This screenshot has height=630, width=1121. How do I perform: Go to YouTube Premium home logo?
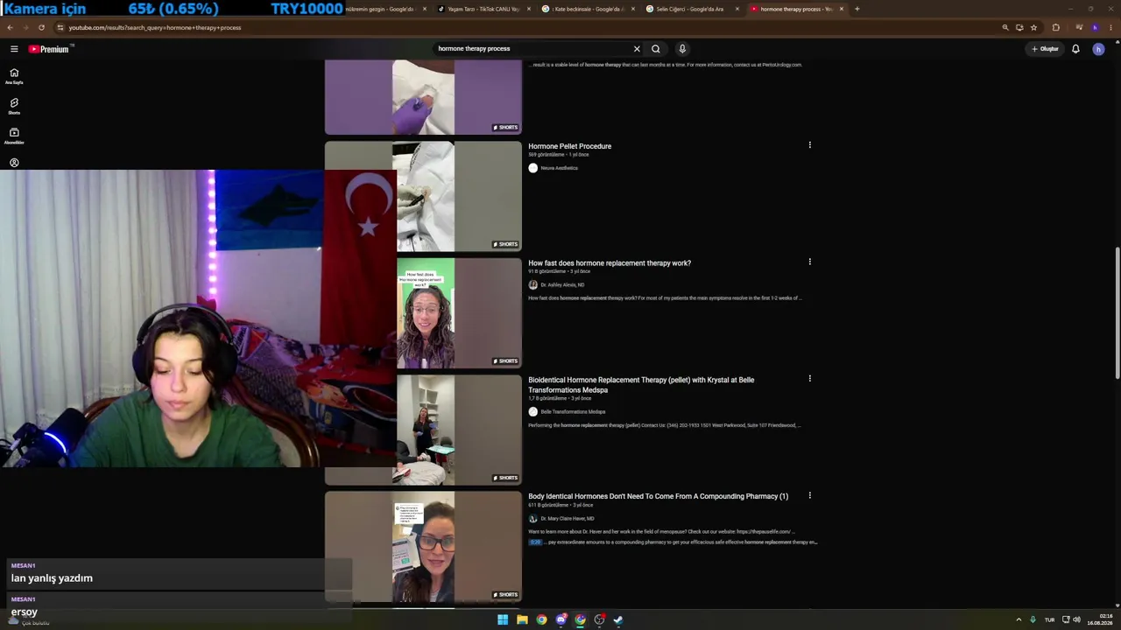pyautogui.click(x=49, y=49)
